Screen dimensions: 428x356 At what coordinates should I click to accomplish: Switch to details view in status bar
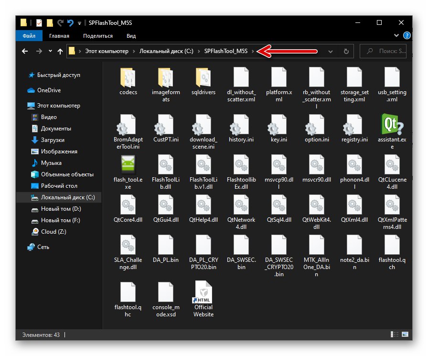[x=395, y=334]
